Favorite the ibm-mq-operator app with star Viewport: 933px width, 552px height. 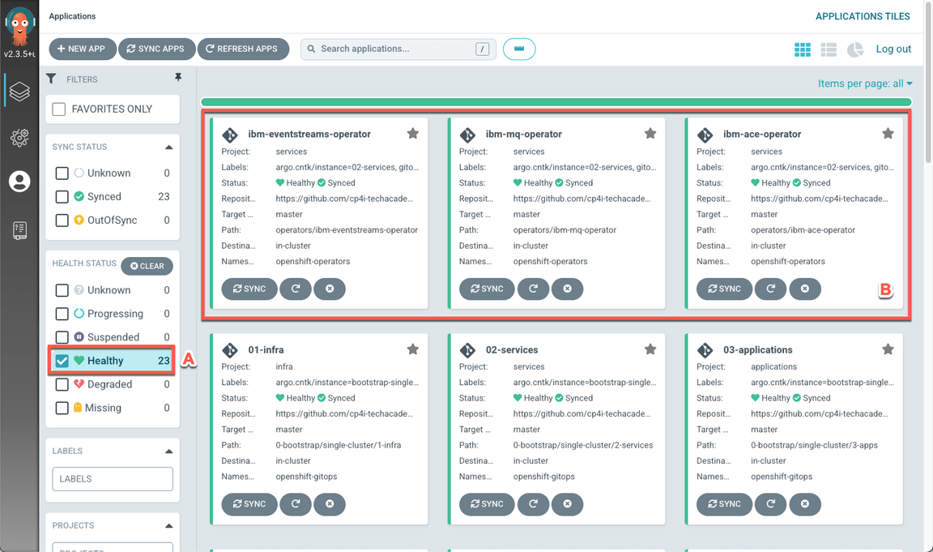(650, 134)
